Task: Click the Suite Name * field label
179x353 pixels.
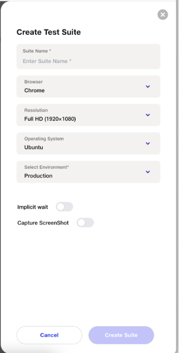Action: (37, 51)
